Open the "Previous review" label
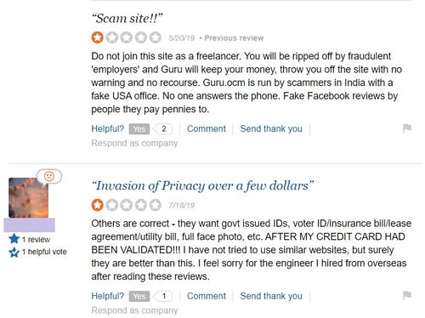This screenshot has width=425, height=318. coord(234,38)
